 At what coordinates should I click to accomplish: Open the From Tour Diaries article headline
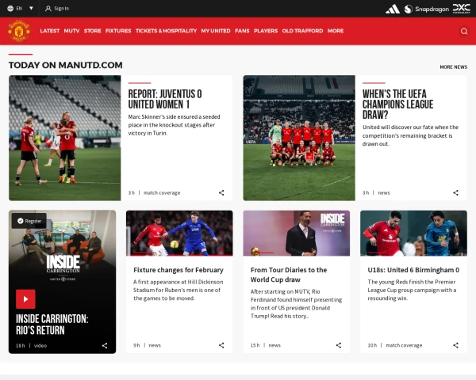point(289,275)
